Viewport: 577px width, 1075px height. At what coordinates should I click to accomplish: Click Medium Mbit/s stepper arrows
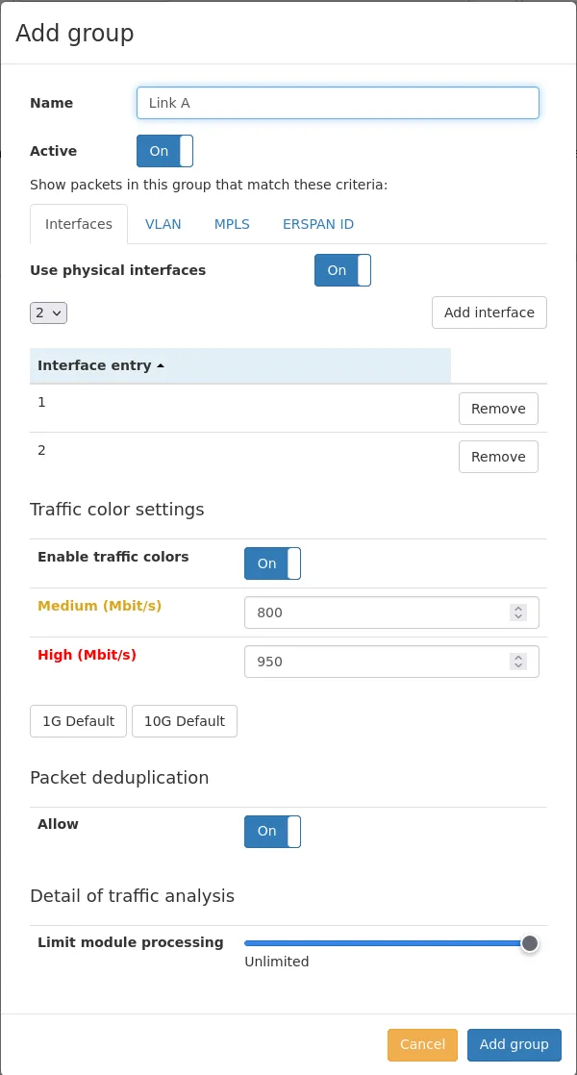tap(518, 612)
